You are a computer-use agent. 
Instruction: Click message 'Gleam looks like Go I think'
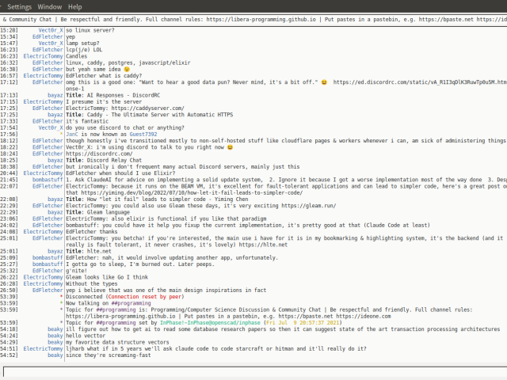click(x=107, y=277)
